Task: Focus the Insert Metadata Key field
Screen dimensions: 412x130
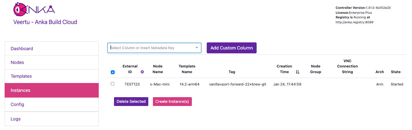Action: click(154, 48)
